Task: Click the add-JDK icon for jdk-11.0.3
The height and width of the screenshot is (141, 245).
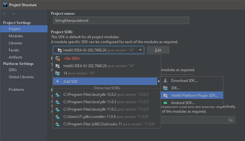Action: click(x=58, y=102)
